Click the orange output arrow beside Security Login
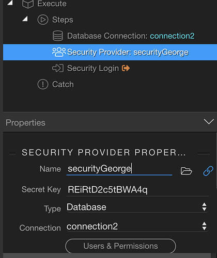The width and height of the screenshot is (217, 258). pyautogui.click(x=126, y=68)
